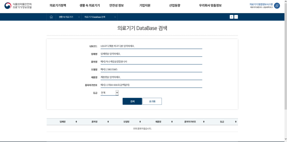Open 생활 속 의료기기 top menu

[x=90, y=6]
